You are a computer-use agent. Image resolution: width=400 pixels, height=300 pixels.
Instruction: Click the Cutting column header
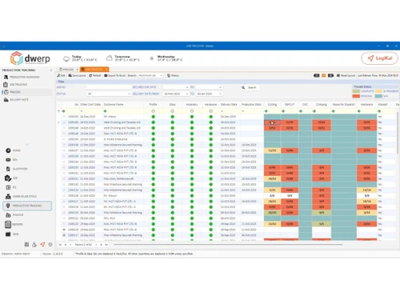(272, 105)
